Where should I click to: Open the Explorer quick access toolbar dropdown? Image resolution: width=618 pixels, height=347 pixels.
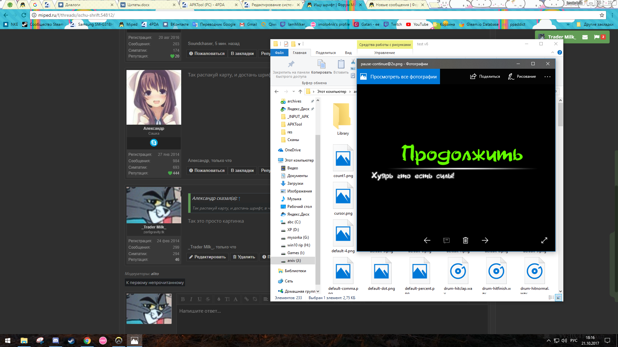tap(299, 44)
